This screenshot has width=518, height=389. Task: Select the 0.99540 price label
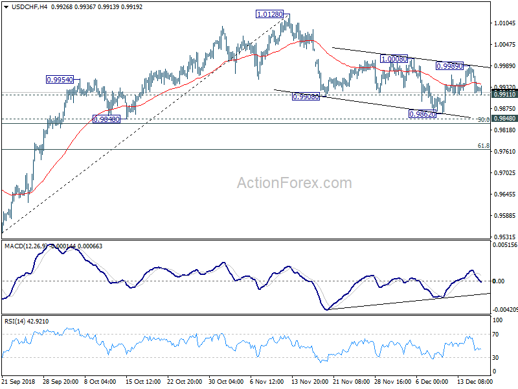pyautogui.click(x=60, y=79)
